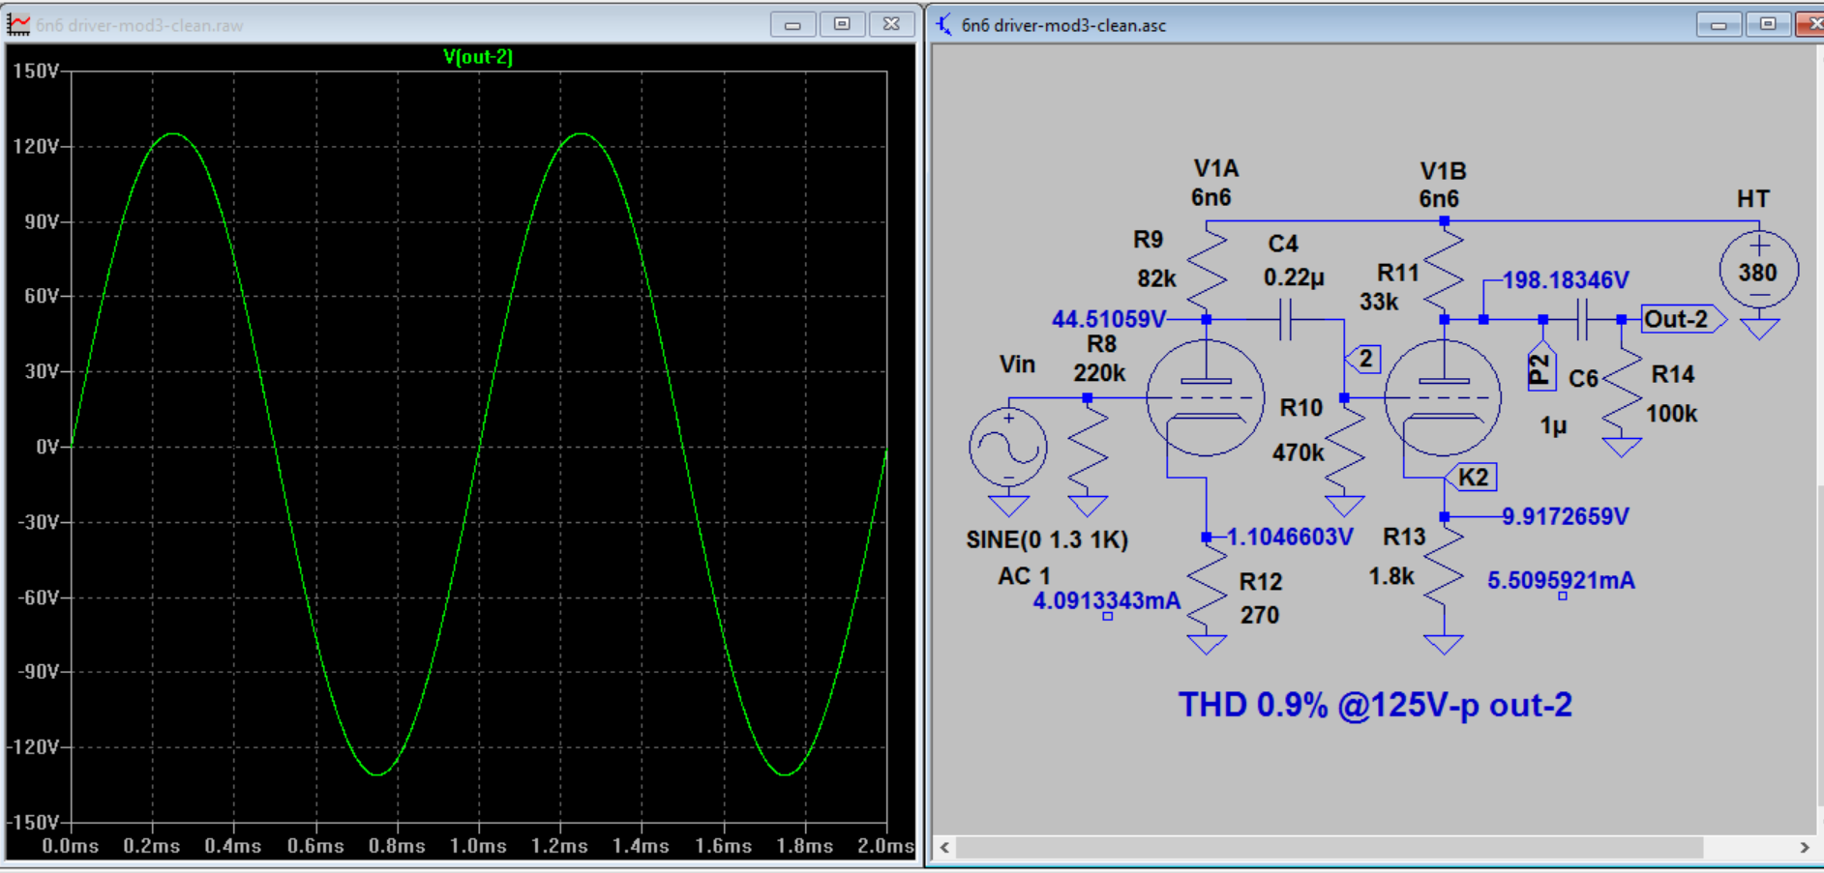This screenshot has width=1824, height=873.
Task: Click the waveform window title 6n6 driver-mod3-clean.raw
Action: click(139, 25)
